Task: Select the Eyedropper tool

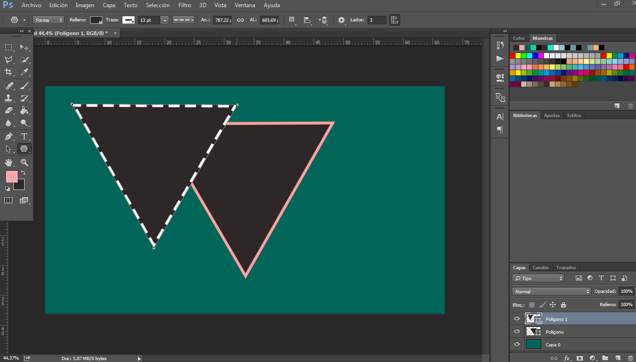Action: [x=24, y=72]
